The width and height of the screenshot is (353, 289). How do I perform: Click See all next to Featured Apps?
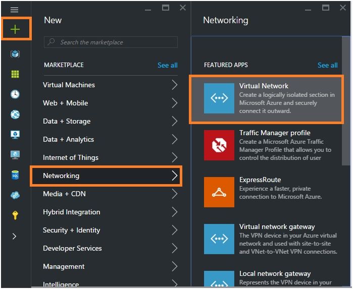(x=327, y=65)
